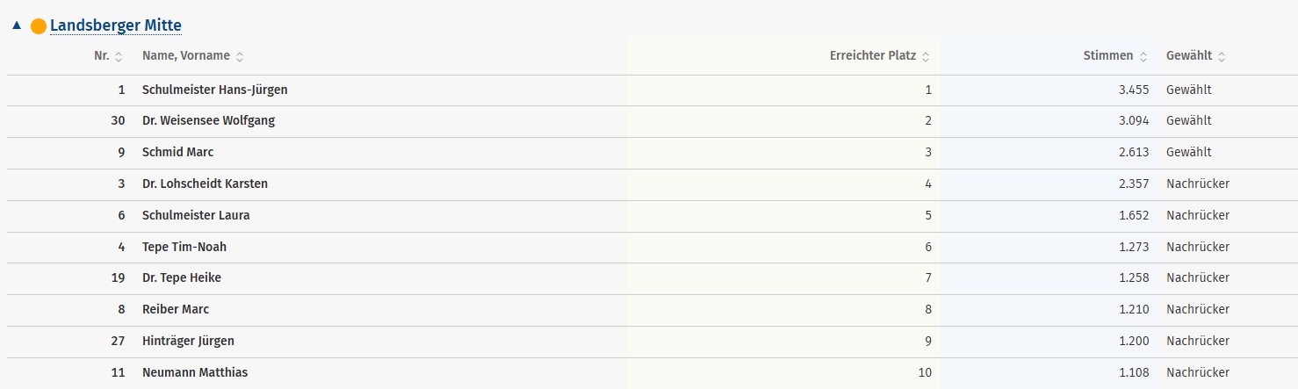1298x389 pixels.
Task: Click Schulmeister Laura's vote count 1.652
Action: coord(1134,215)
